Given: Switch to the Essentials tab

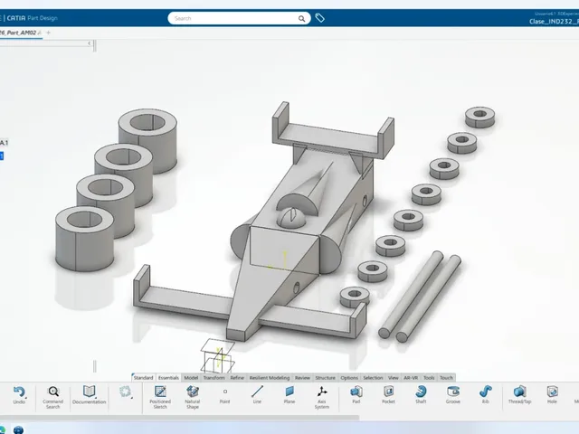Looking at the screenshot, I should pos(168,378).
